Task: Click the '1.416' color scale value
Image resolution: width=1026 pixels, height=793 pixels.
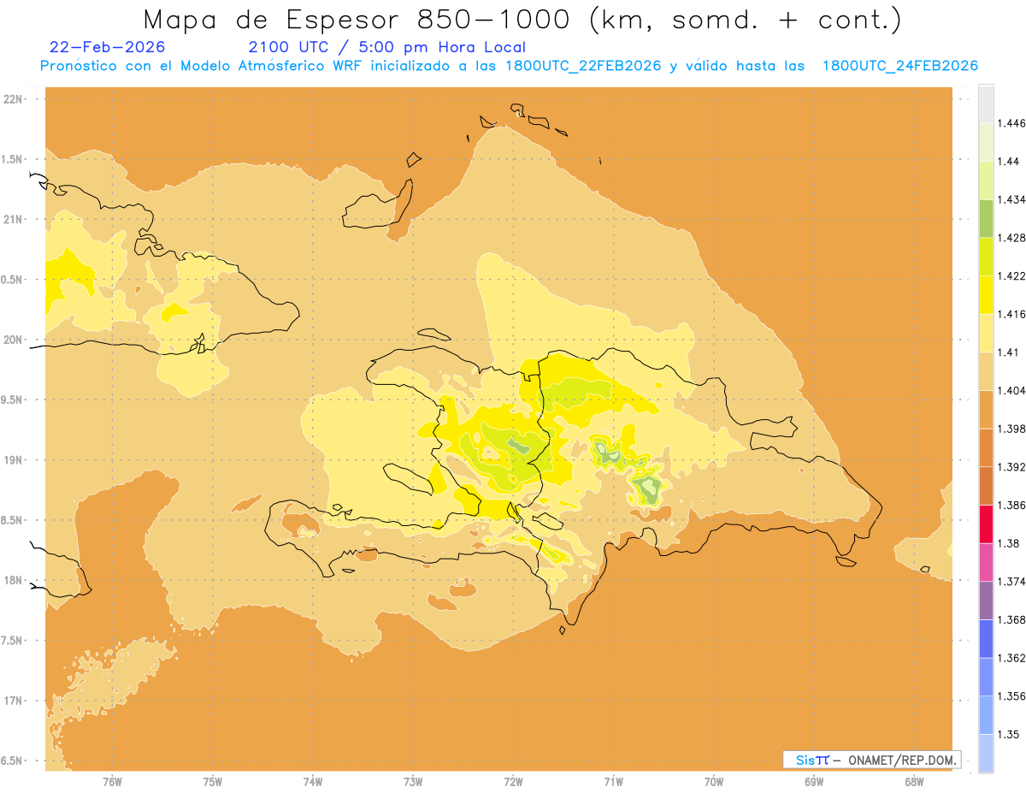Action: [1013, 314]
